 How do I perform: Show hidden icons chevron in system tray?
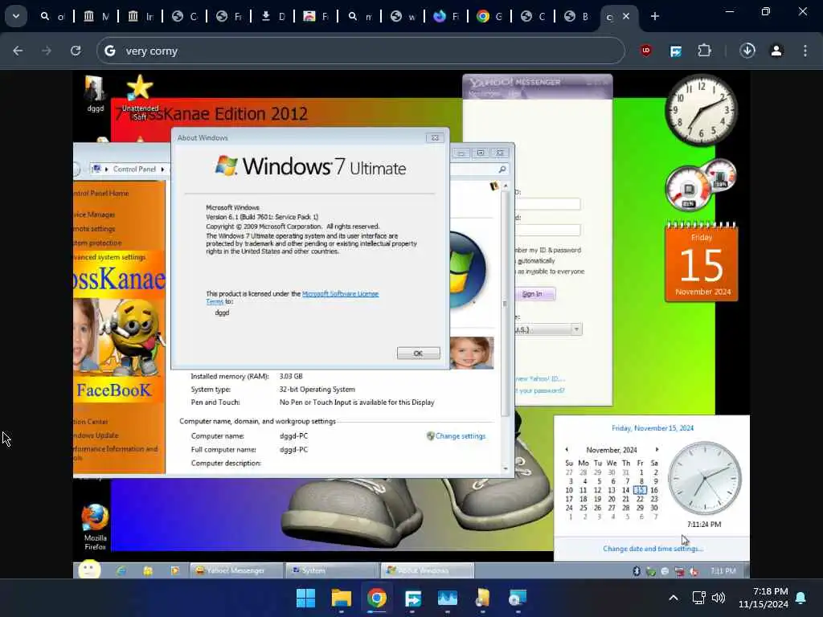click(x=674, y=598)
